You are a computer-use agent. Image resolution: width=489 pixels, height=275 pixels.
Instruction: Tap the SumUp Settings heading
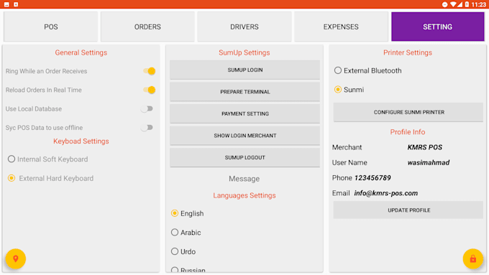(x=244, y=52)
